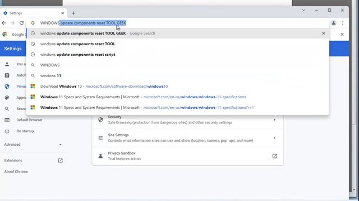Open the Chrome three-dot menu
This screenshot has width=359, height=201.
tap(343, 23)
